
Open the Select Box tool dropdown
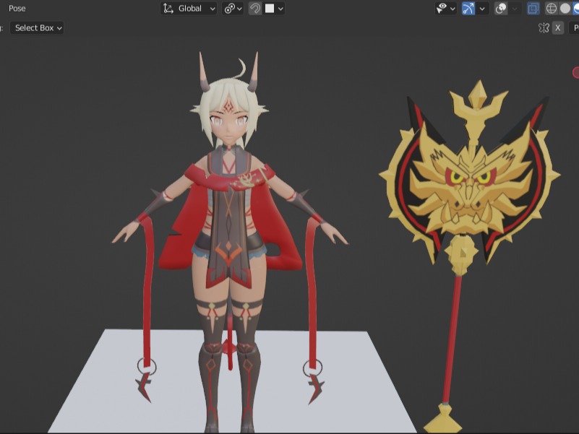tap(37, 28)
